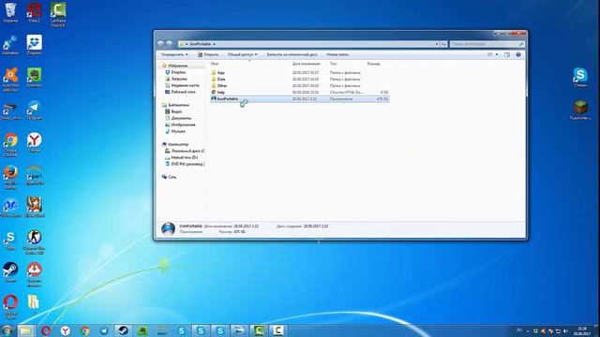Click the search field in Explorer
The height and width of the screenshot is (337, 600).
pyautogui.click(x=487, y=44)
